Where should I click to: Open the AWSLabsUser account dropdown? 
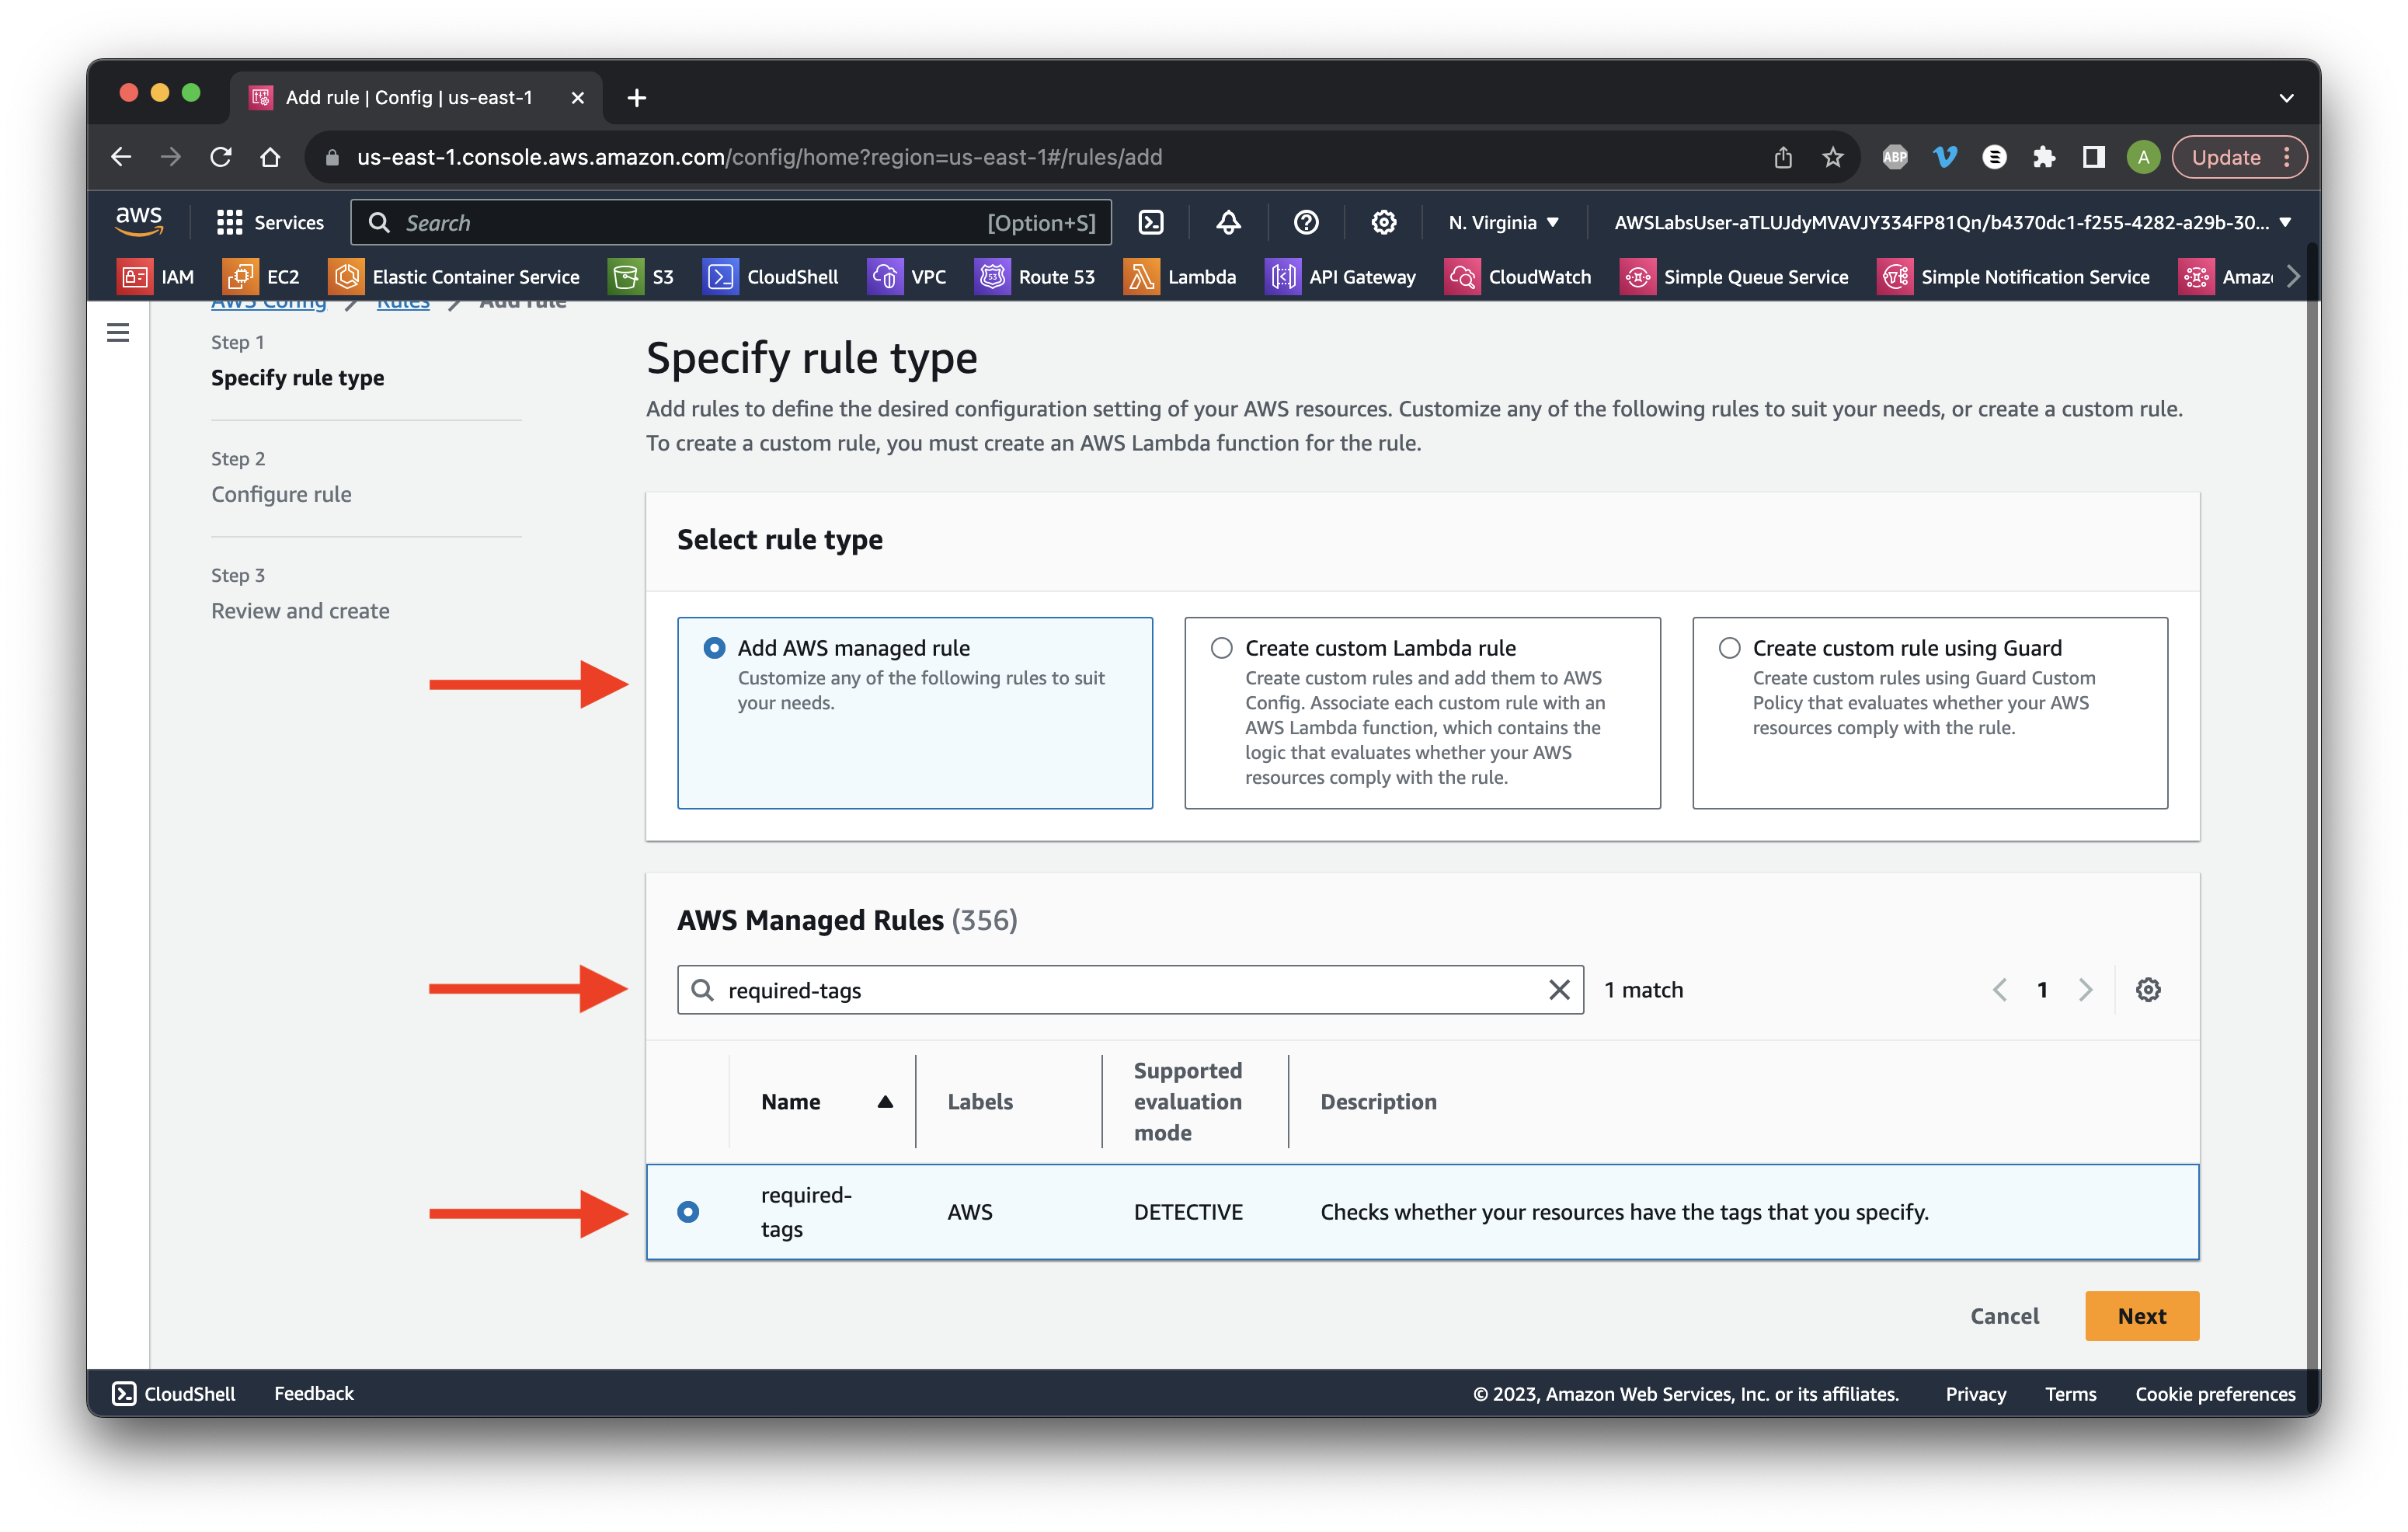coord(1951,222)
